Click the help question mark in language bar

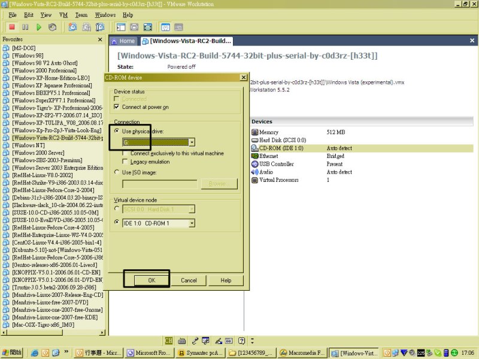[242, 340]
